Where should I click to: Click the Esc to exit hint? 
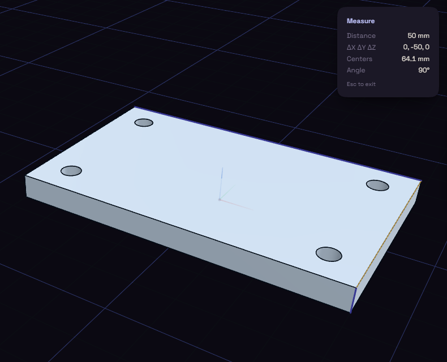(361, 84)
